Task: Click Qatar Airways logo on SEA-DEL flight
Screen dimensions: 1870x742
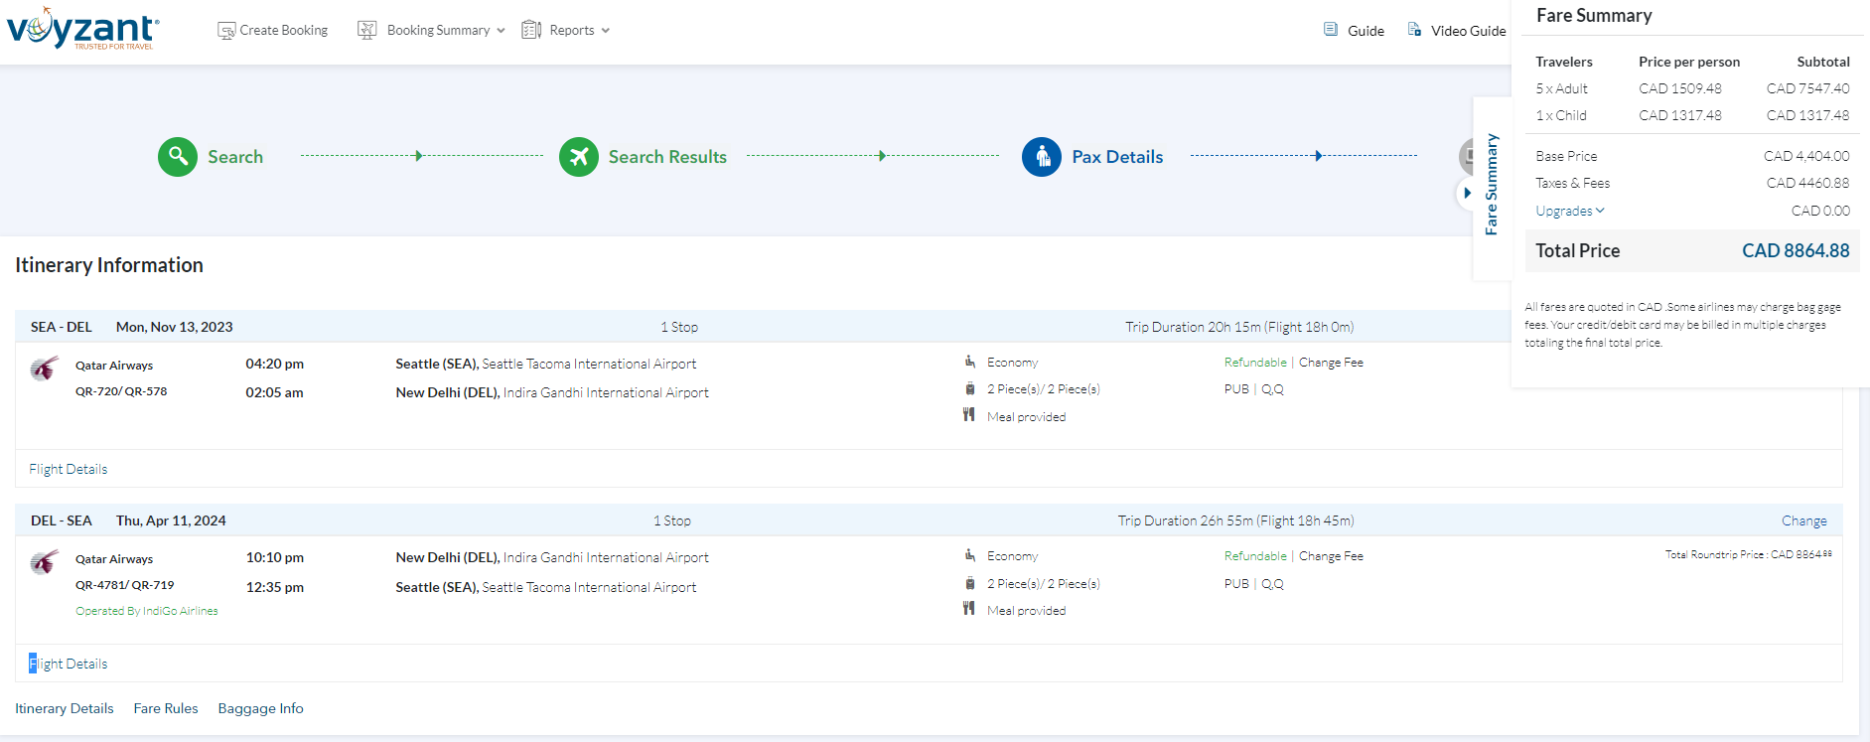Action: [x=45, y=370]
